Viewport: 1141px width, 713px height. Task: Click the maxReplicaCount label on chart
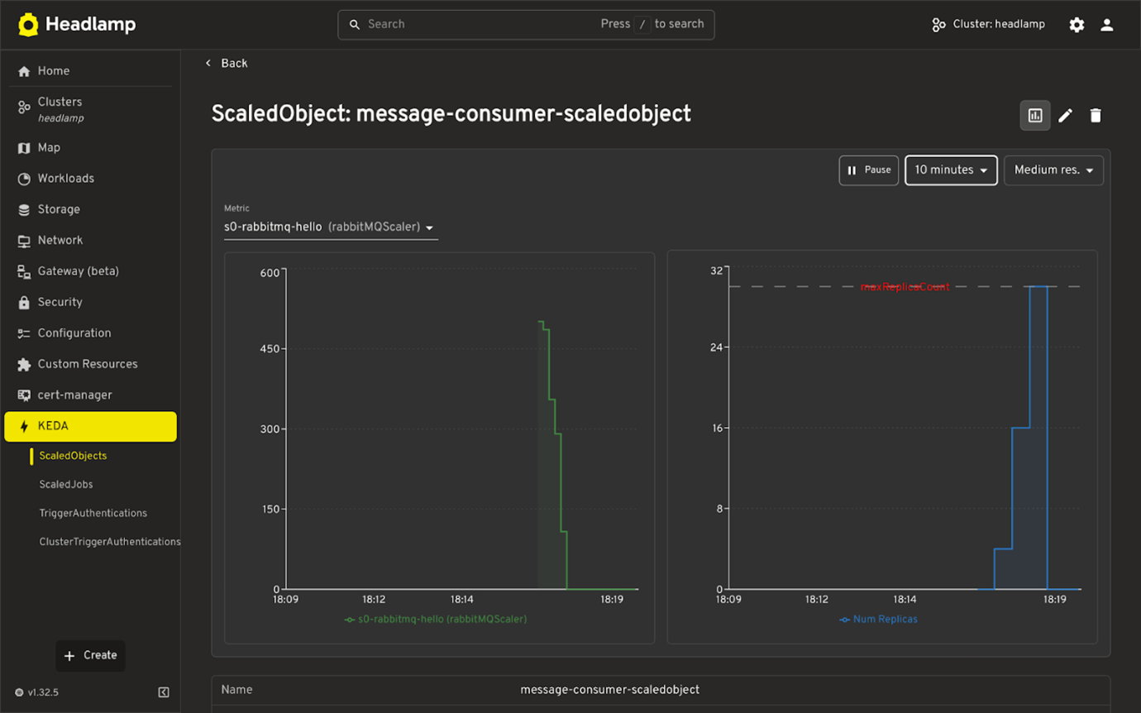pos(905,287)
